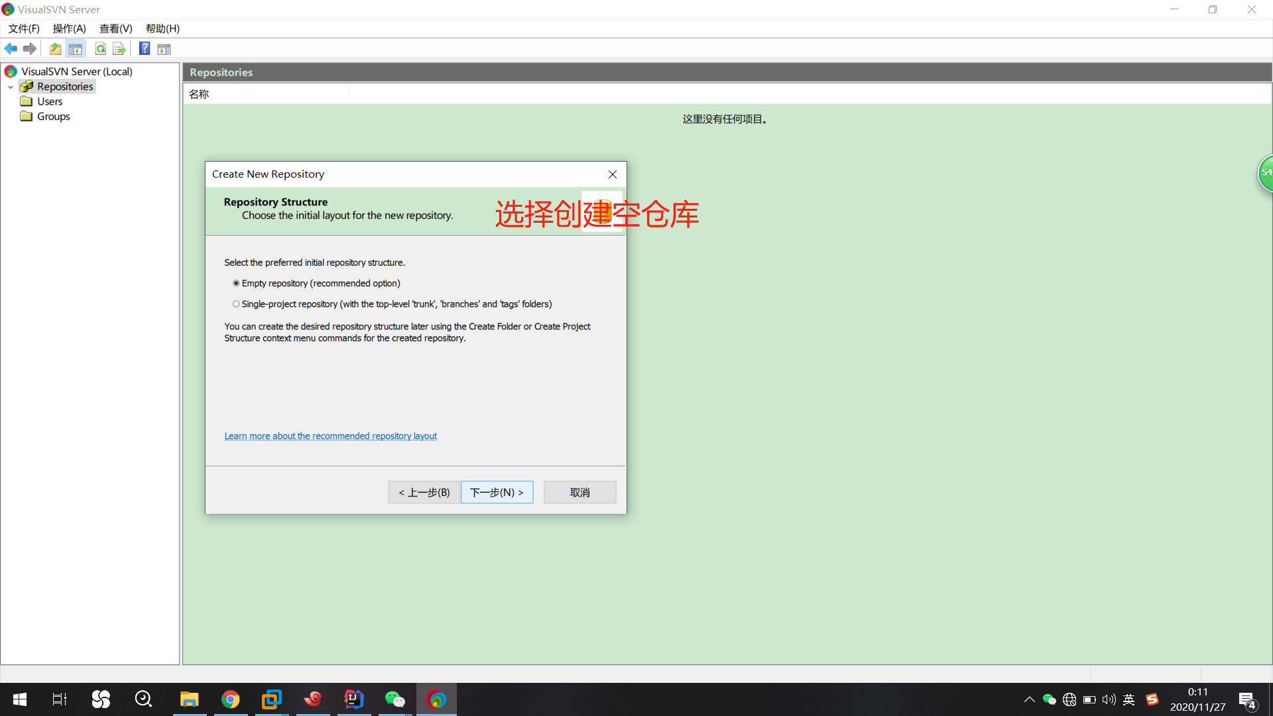
Task: Click the forward navigation arrow in the toolbar
Action: tap(30, 48)
